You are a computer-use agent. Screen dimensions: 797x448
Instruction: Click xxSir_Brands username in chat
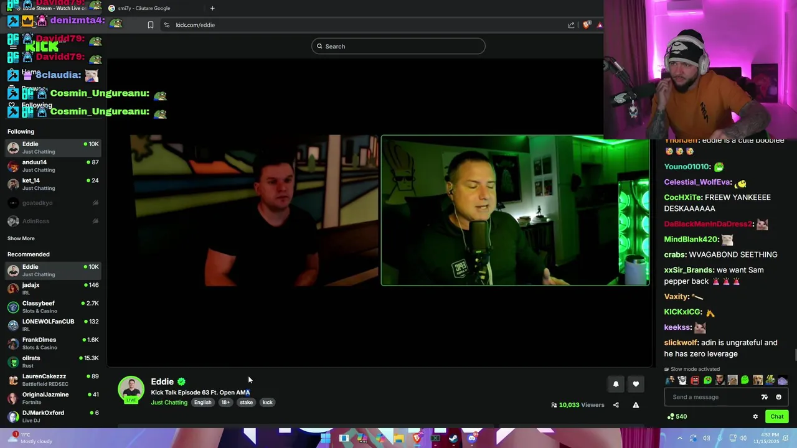[688, 270]
